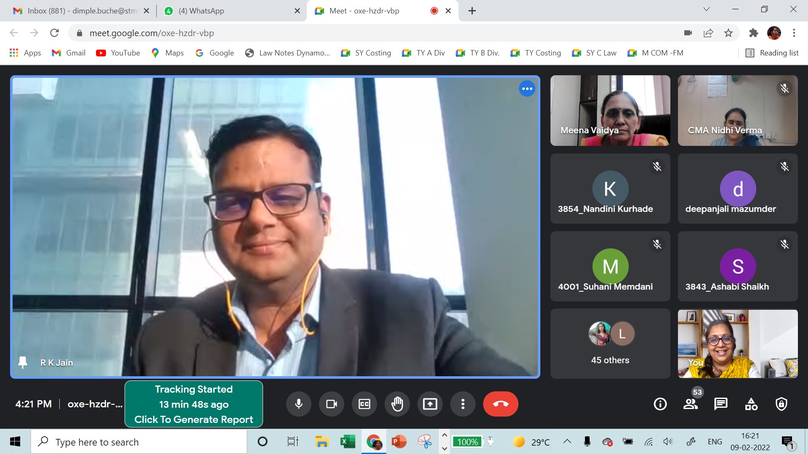Open the chat panel
The image size is (808, 454).
[x=720, y=404]
